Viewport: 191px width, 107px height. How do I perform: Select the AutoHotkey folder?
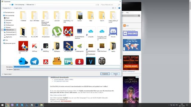click(68, 15)
